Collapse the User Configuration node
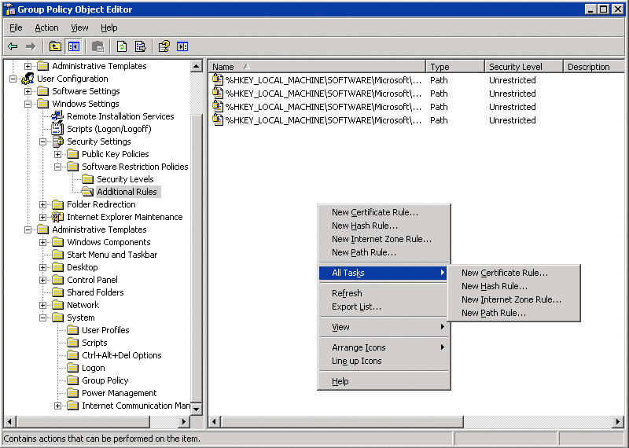The height and width of the screenshot is (448, 629). (13, 79)
